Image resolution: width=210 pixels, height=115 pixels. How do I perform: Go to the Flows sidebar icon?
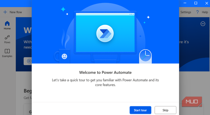pos(7,37)
